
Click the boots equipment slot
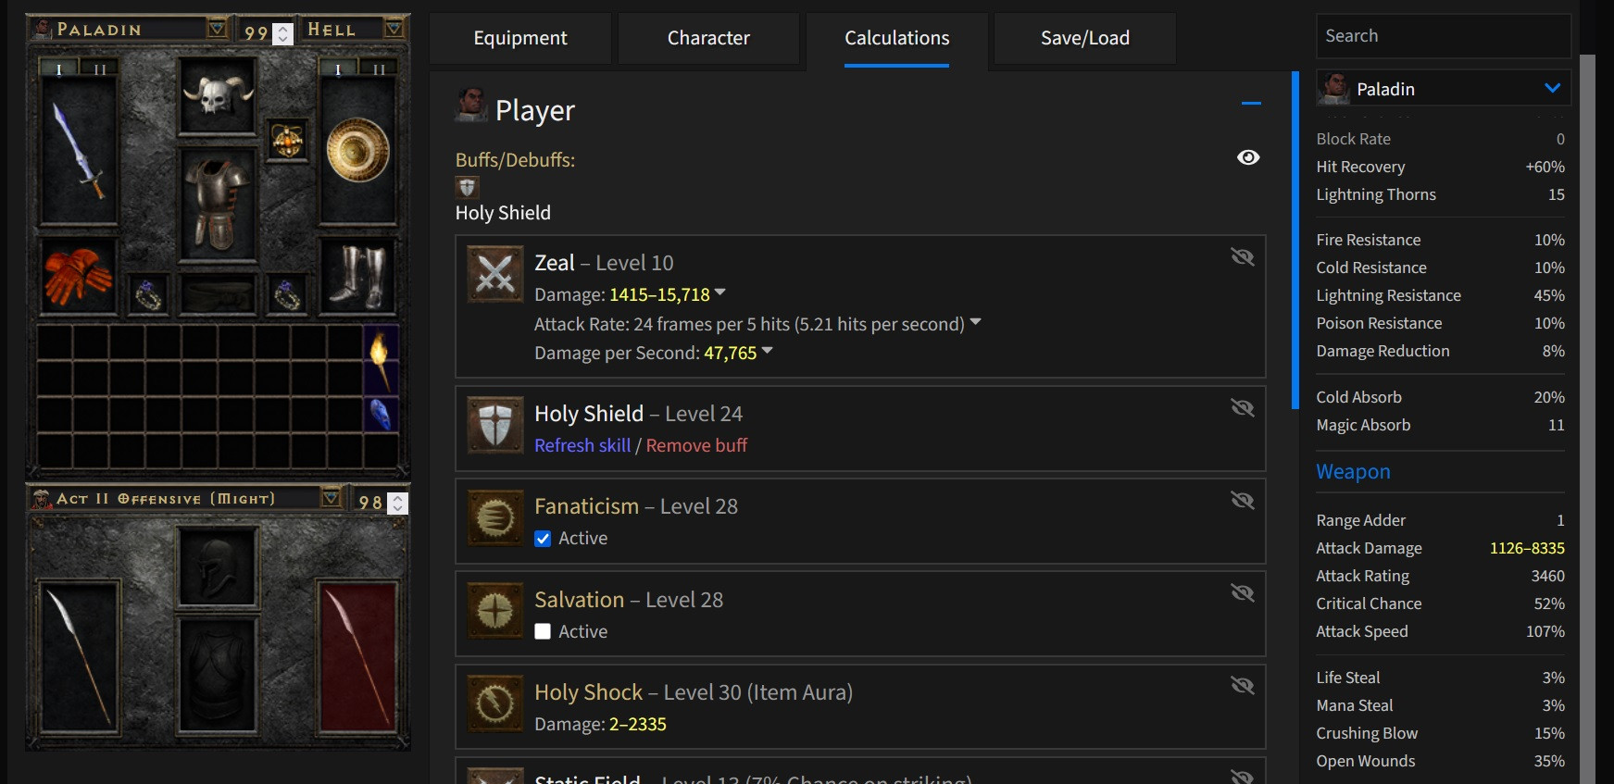click(x=357, y=275)
